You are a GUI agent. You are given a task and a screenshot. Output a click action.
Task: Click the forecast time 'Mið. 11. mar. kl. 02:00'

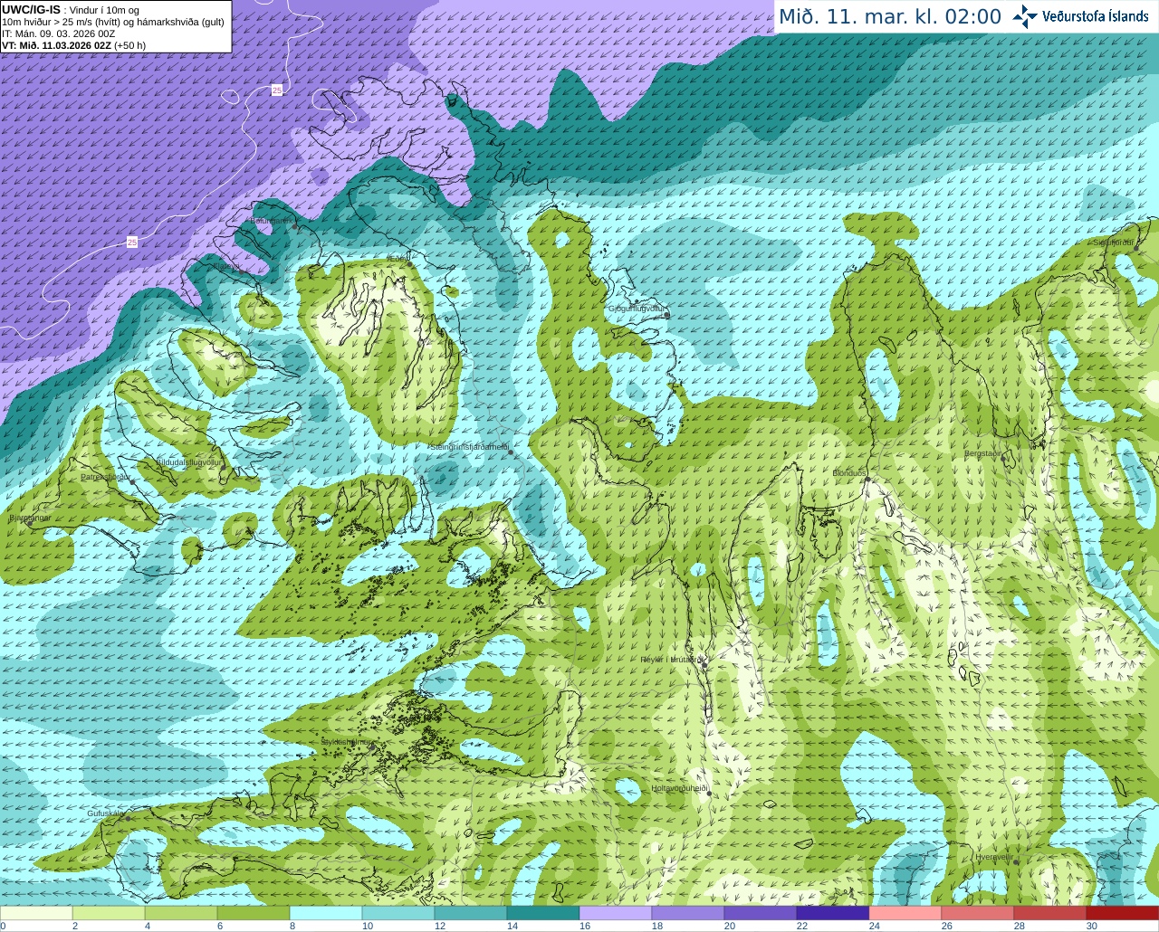tap(890, 17)
